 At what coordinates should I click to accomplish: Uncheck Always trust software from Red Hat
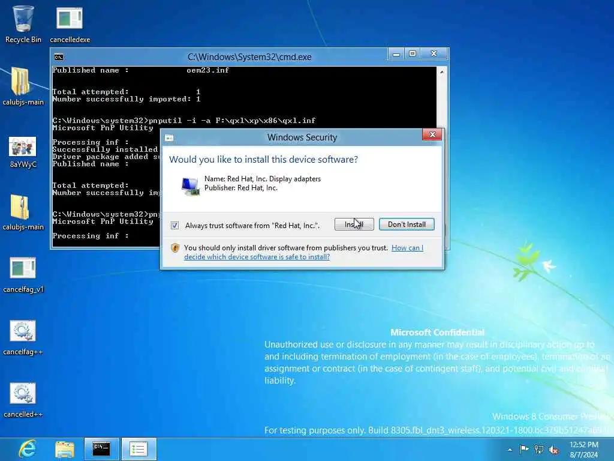click(174, 226)
